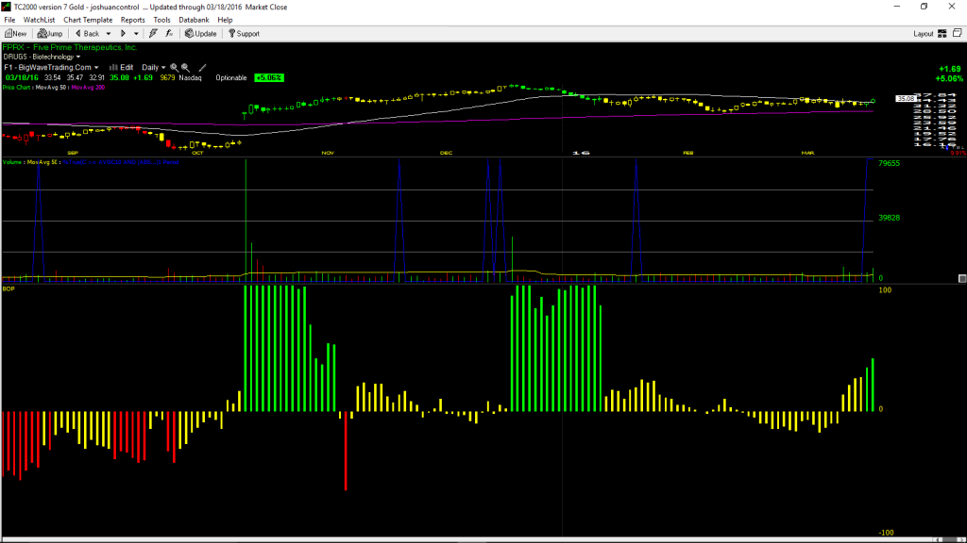This screenshot has height=543, width=967.
Task: Click the Jump toolbar button
Action: click(50, 34)
